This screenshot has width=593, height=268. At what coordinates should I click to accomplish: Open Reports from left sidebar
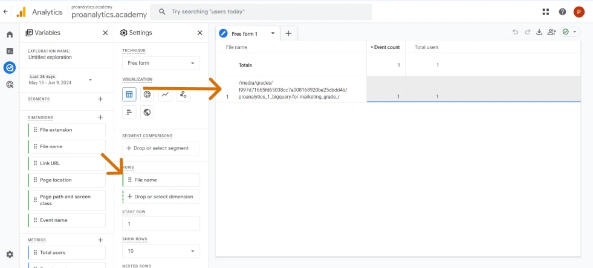(x=10, y=51)
